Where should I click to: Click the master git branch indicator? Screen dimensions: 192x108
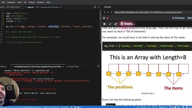pos(65,107)
